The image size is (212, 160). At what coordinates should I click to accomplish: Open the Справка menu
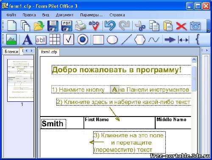click(117, 15)
